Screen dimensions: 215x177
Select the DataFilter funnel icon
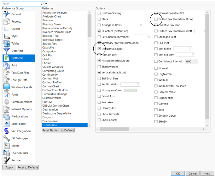pyautogui.click(x=7, y=51)
